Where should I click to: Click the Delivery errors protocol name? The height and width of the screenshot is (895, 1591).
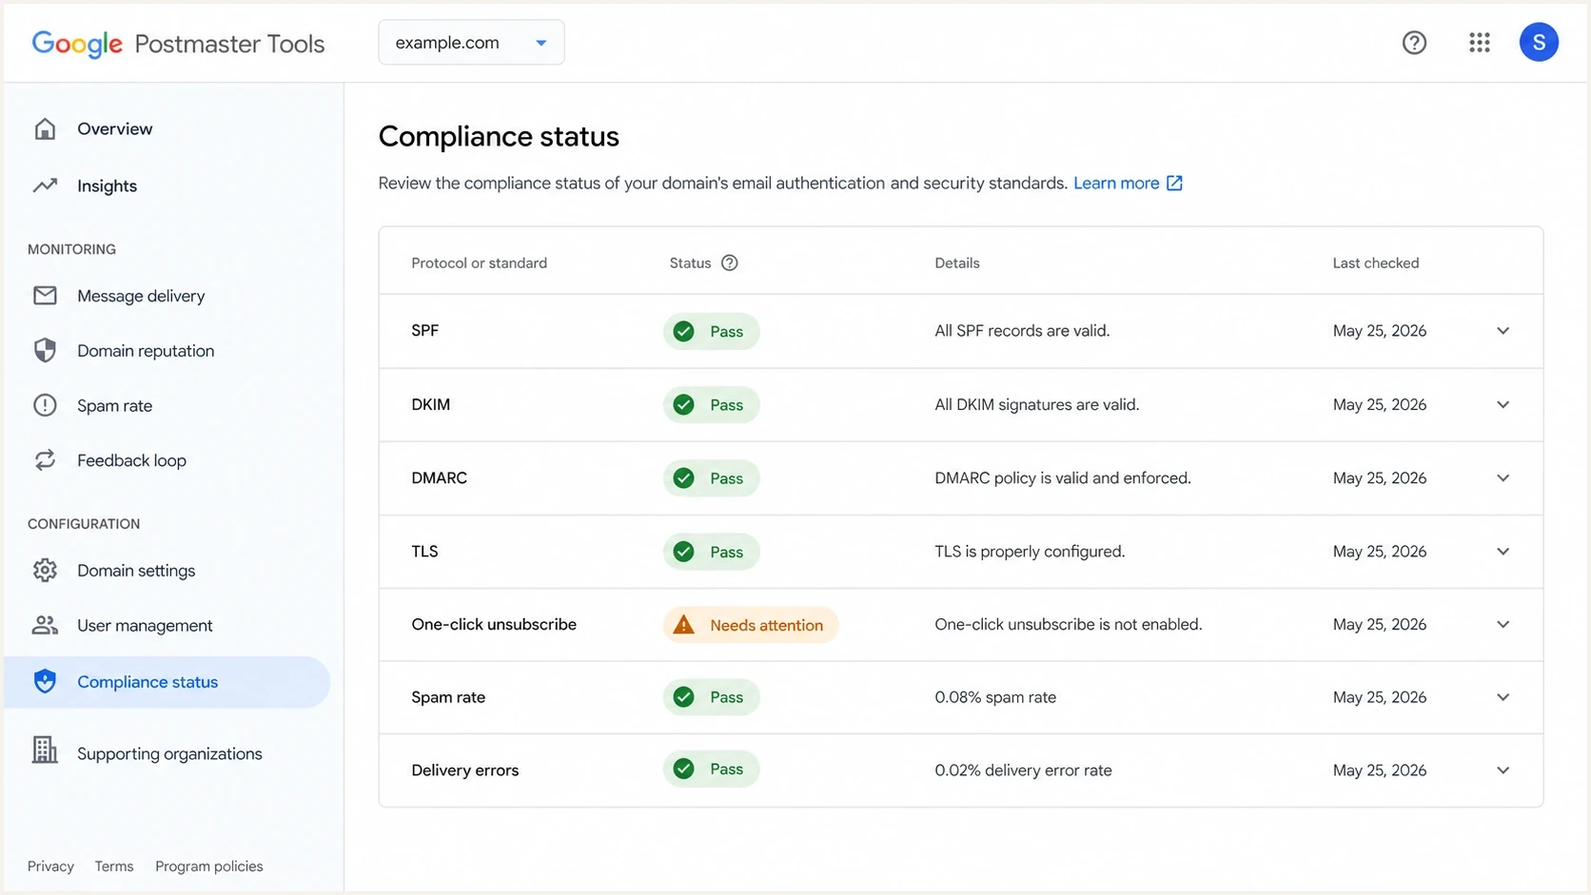click(465, 770)
